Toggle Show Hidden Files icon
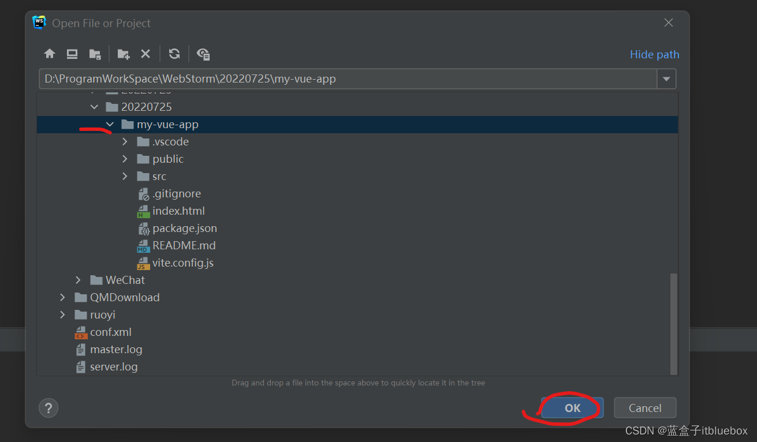757x442 pixels. [x=203, y=54]
